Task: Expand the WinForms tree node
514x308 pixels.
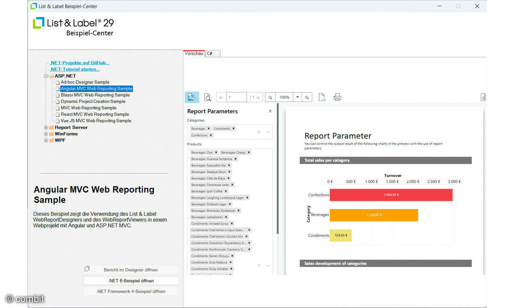Action: [46, 134]
